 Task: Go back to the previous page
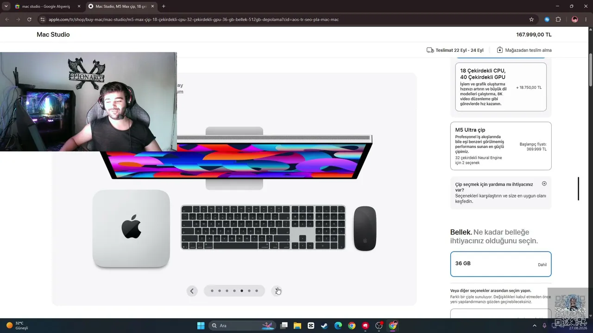[7, 19]
